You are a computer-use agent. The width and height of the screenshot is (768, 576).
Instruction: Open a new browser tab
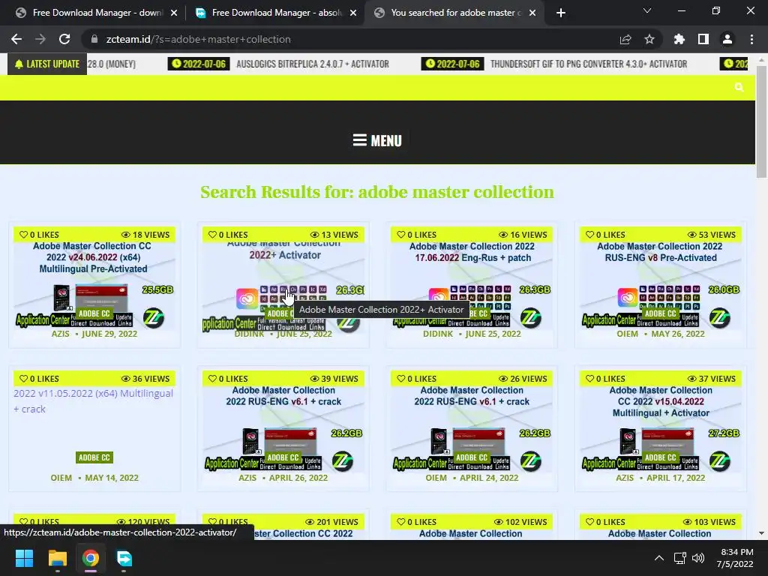[x=561, y=13]
